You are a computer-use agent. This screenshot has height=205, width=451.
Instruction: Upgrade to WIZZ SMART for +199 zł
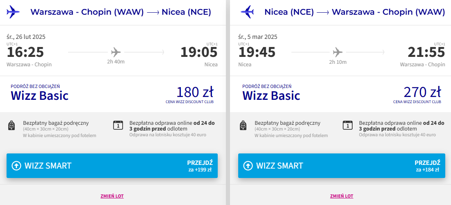pyautogui.click(x=112, y=166)
